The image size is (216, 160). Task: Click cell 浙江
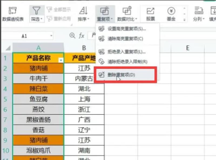coord(84,110)
